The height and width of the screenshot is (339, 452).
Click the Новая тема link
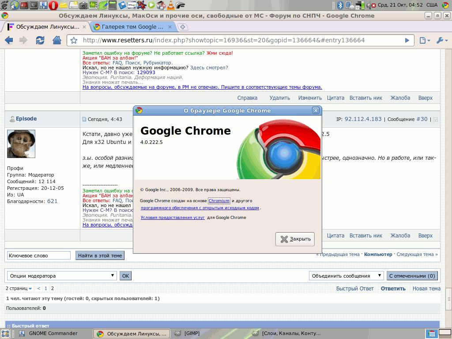pyautogui.click(x=426, y=289)
